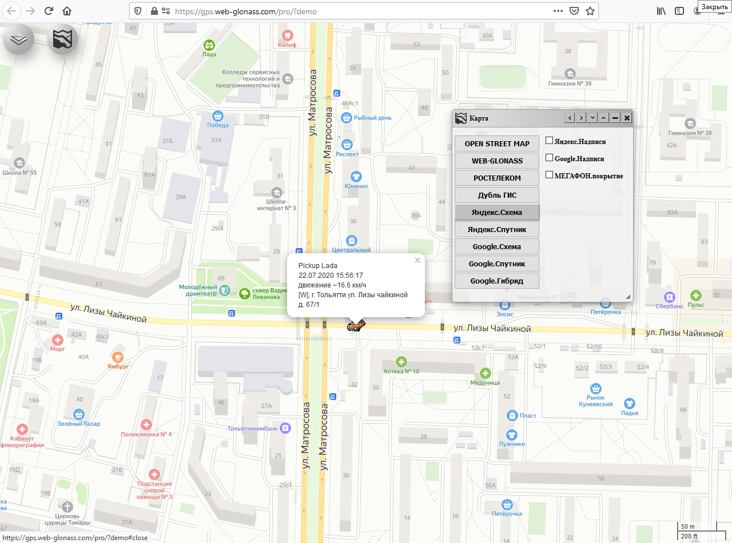Viewport: 732px width, 543px height.
Task: Select РОСТЕЛЕКОМ map layer
Action: pos(497,178)
